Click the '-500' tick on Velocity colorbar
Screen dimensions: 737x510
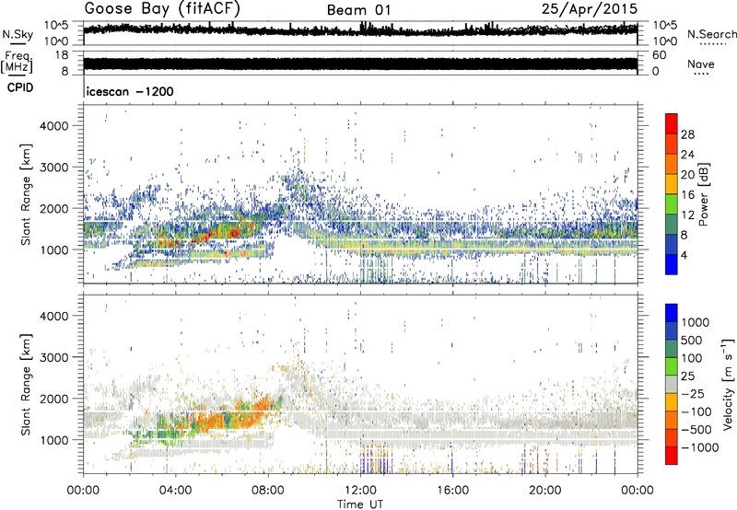point(696,429)
